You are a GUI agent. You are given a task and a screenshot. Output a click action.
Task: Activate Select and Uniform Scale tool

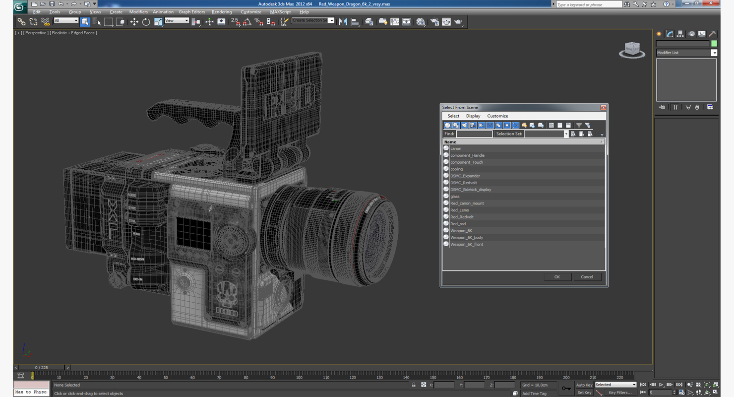click(158, 22)
